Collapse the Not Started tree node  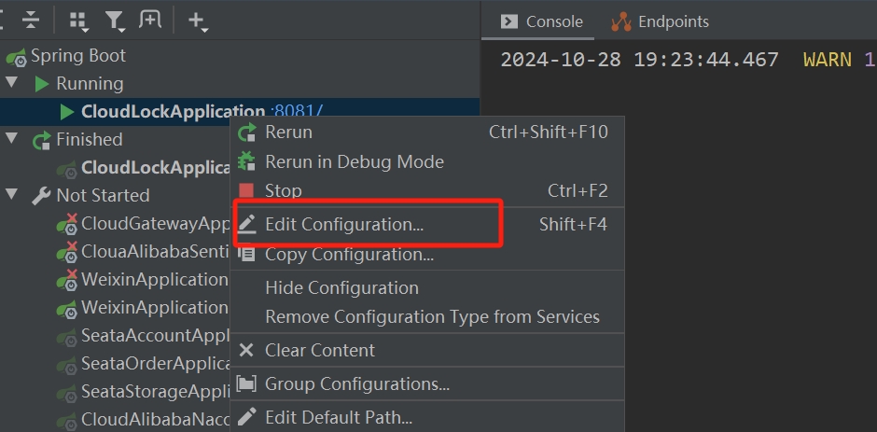coord(11,195)
